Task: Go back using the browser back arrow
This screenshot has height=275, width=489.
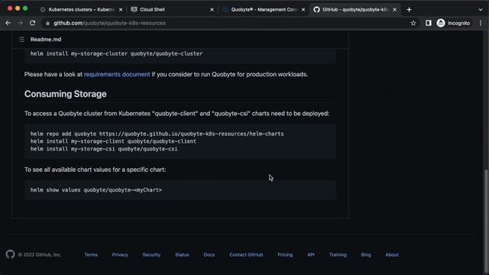Action: click(x=8, y=23)
